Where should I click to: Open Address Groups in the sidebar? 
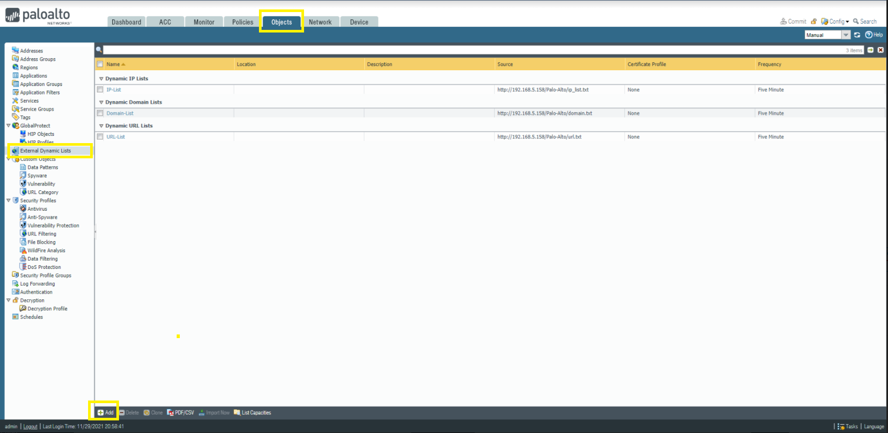pos(38,59)
